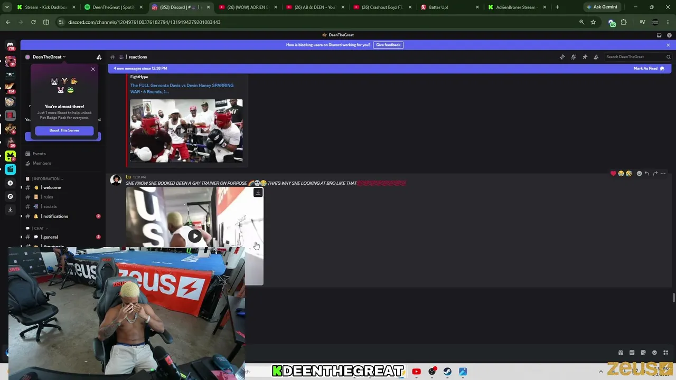Open Chrome tab search dropdown arrow
Image resolution: width=676 pixels, height=380 pixels.
pyautogui.click(x=7, y=7)
